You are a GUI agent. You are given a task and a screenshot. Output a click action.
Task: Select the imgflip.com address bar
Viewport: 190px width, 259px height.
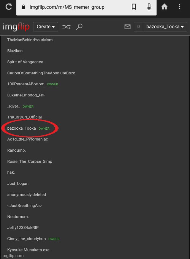86,7
